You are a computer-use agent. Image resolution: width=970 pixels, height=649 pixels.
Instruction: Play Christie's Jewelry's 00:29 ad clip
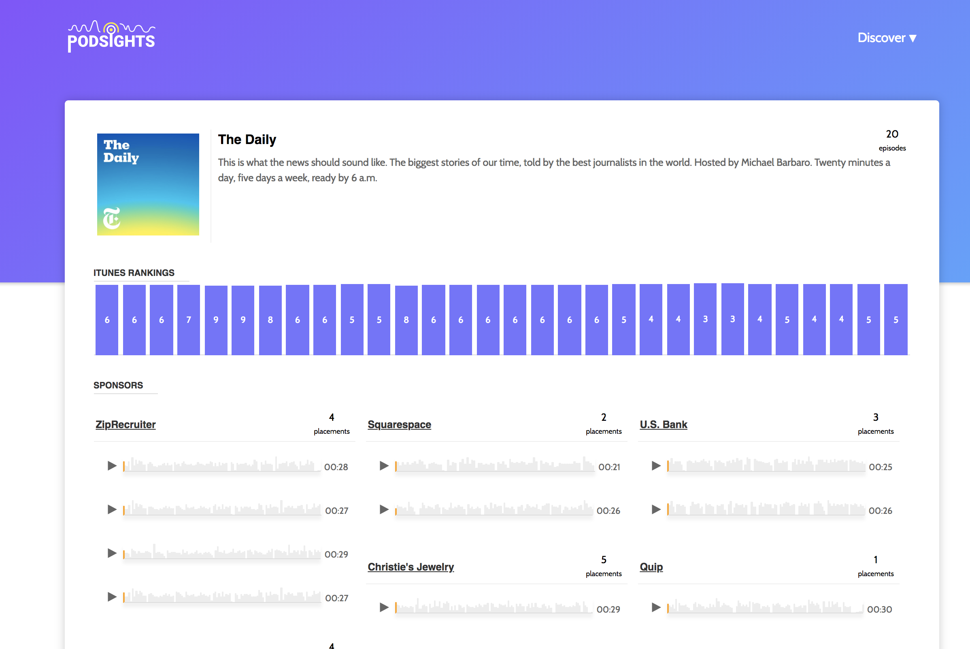tap(383, 608)
